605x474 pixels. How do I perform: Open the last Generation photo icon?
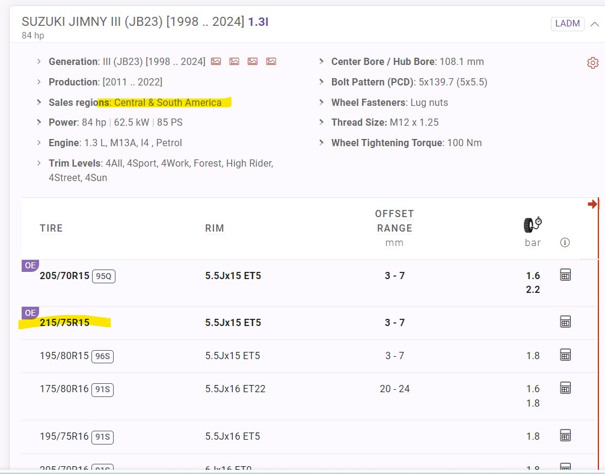(271, 61)
